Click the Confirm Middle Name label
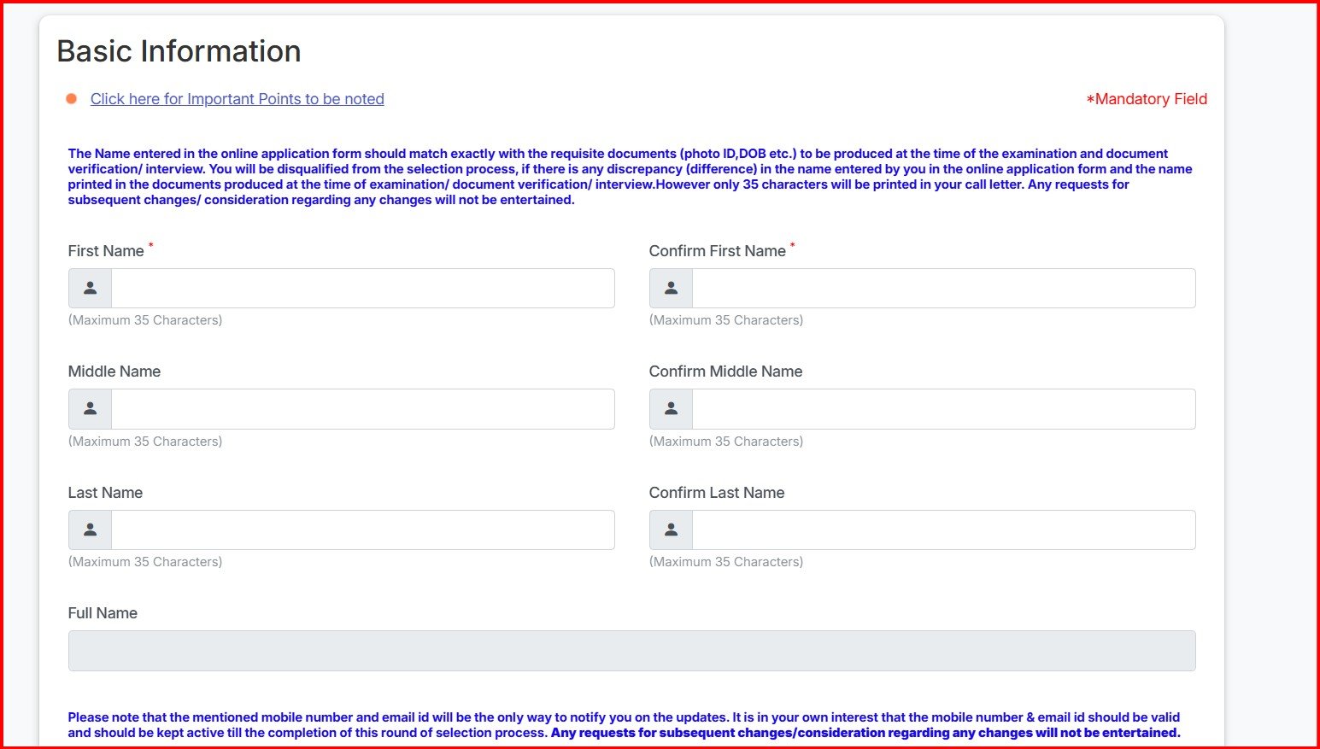This screenshot has width=1320, height=749. (725, 372)
